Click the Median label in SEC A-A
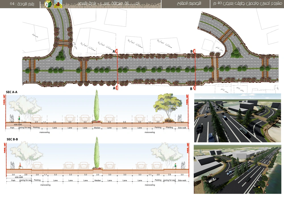284x199 pixels. point(97,128)
